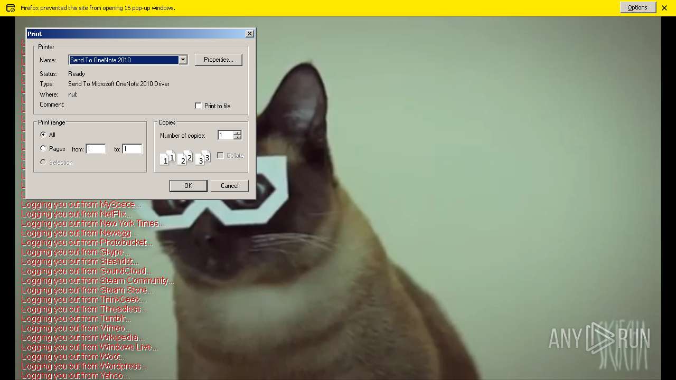Open the printer Name dropdown

[x=183, y=60]
